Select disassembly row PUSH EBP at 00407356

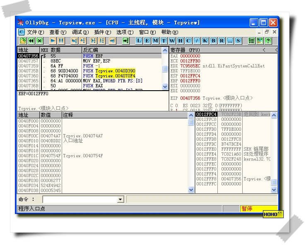[89, 56]
